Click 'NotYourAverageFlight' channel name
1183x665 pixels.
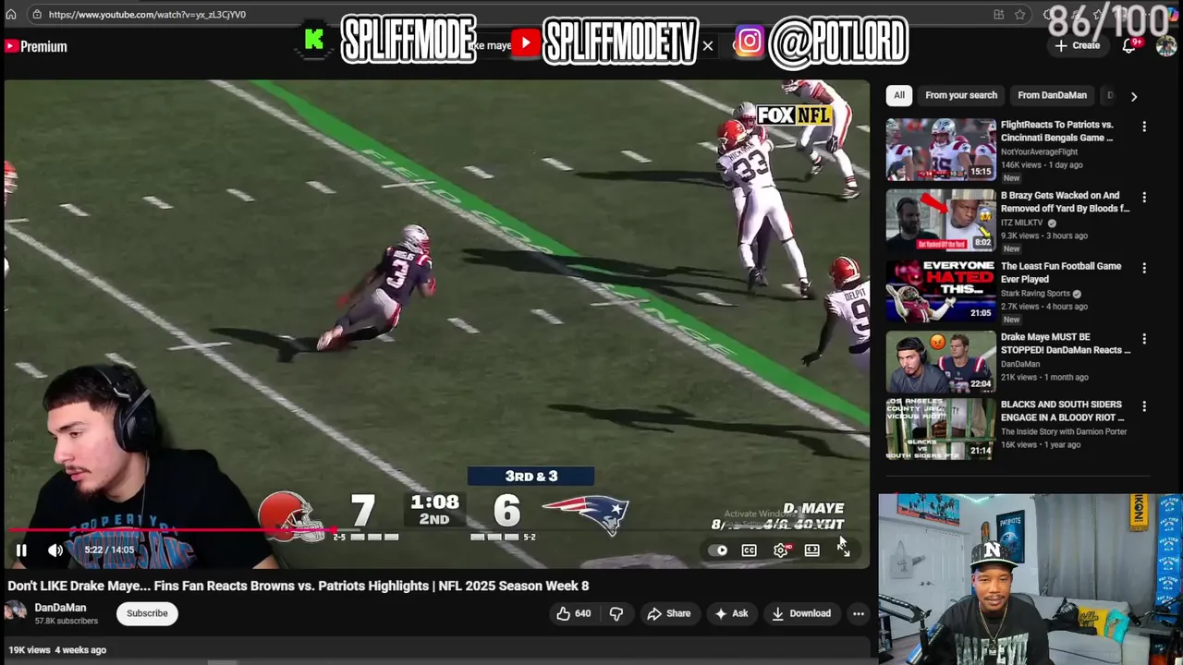[x=1039, y=151]
